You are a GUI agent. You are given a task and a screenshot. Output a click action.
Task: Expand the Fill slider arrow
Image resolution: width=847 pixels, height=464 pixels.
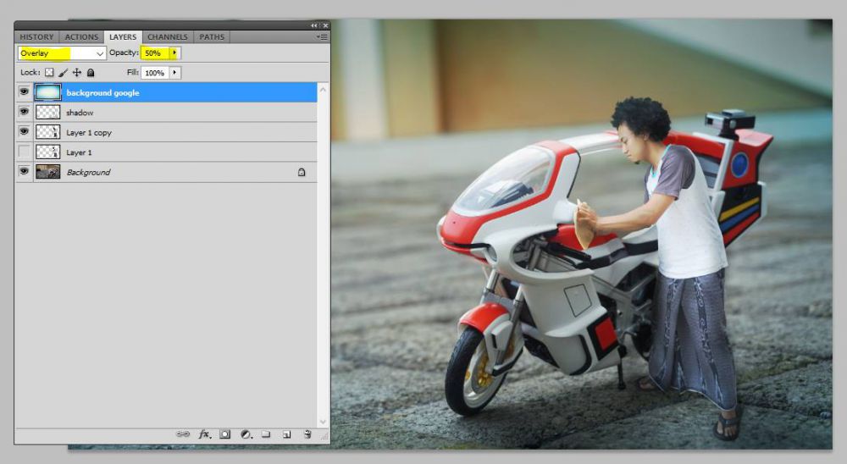(x=174, y=73)
